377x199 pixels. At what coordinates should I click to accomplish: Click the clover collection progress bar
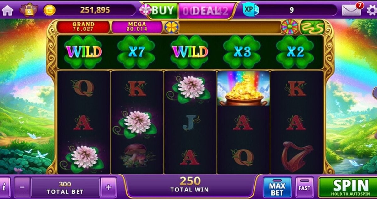click(230, 27)
